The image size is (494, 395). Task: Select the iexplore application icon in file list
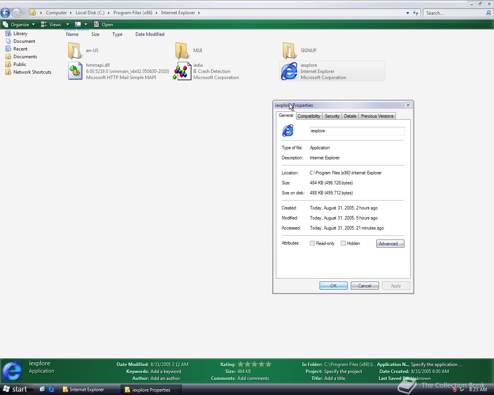(x=289, y=71)
